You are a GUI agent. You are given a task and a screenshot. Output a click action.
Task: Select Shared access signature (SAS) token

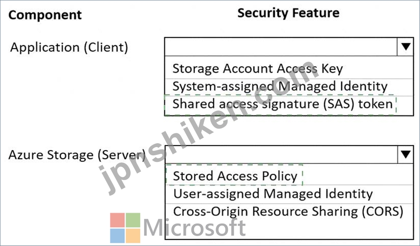(282, 104)
